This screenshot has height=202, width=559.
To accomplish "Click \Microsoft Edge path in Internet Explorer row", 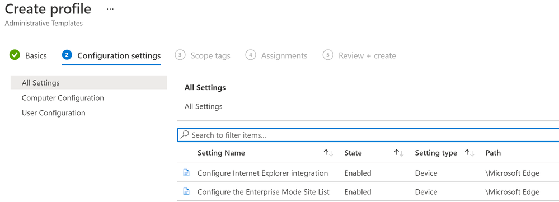I will [513, 173].
